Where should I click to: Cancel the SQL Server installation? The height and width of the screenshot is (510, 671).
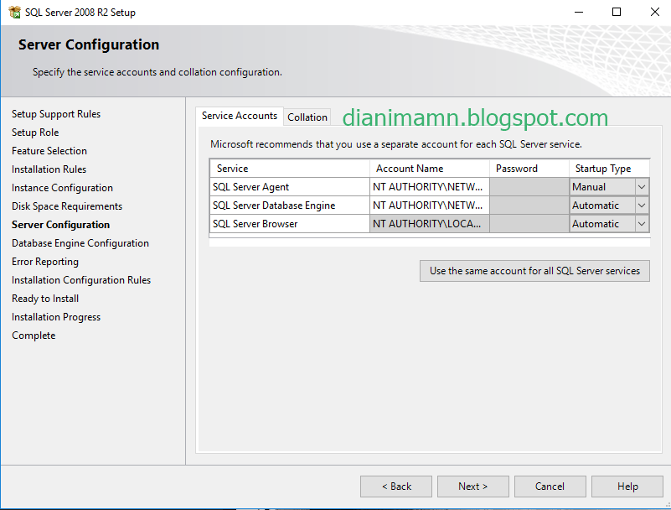(x=550, y=486)
